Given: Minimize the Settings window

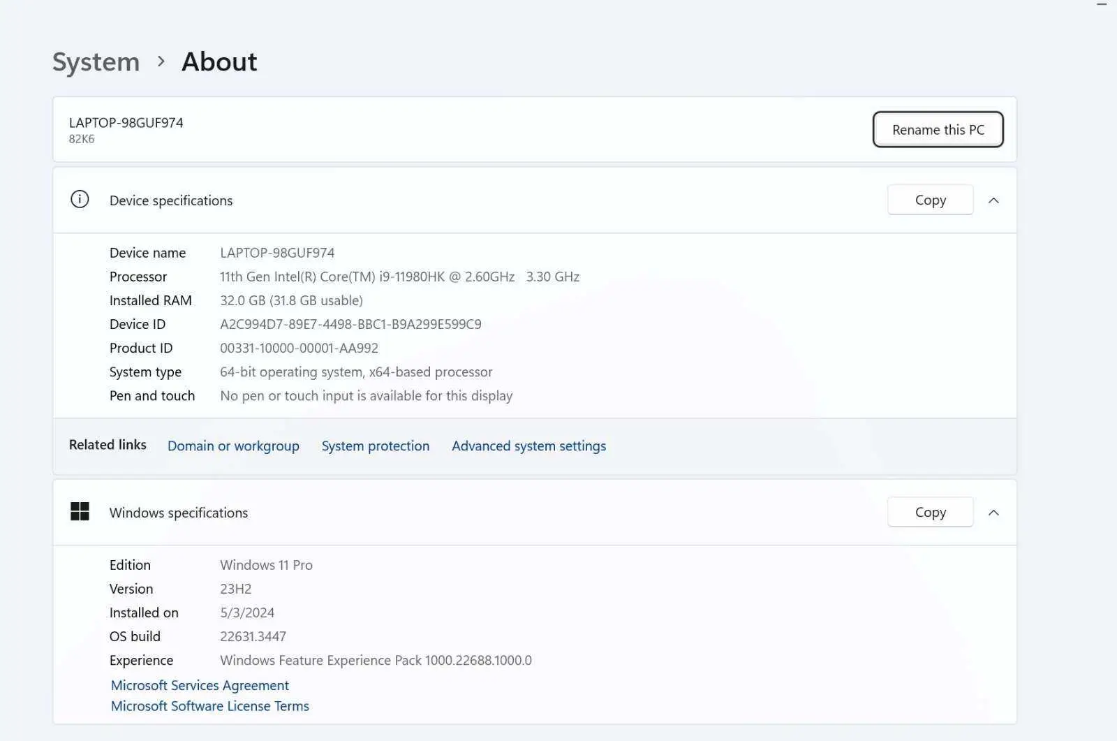Looking at the screenshot, I should click(1102, 4).
